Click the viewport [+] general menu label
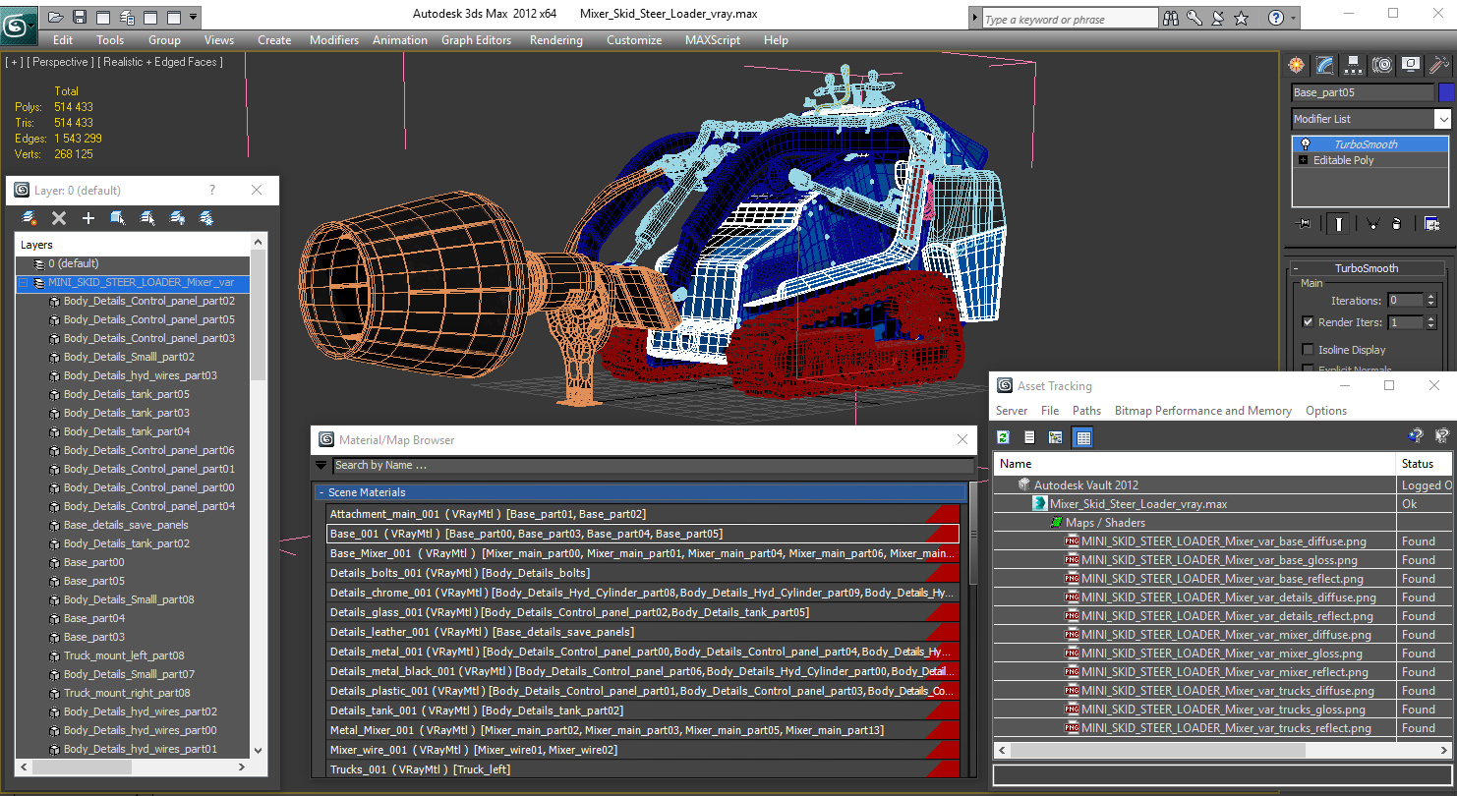This screenshot has height=796, width=1457. point(14,62)
